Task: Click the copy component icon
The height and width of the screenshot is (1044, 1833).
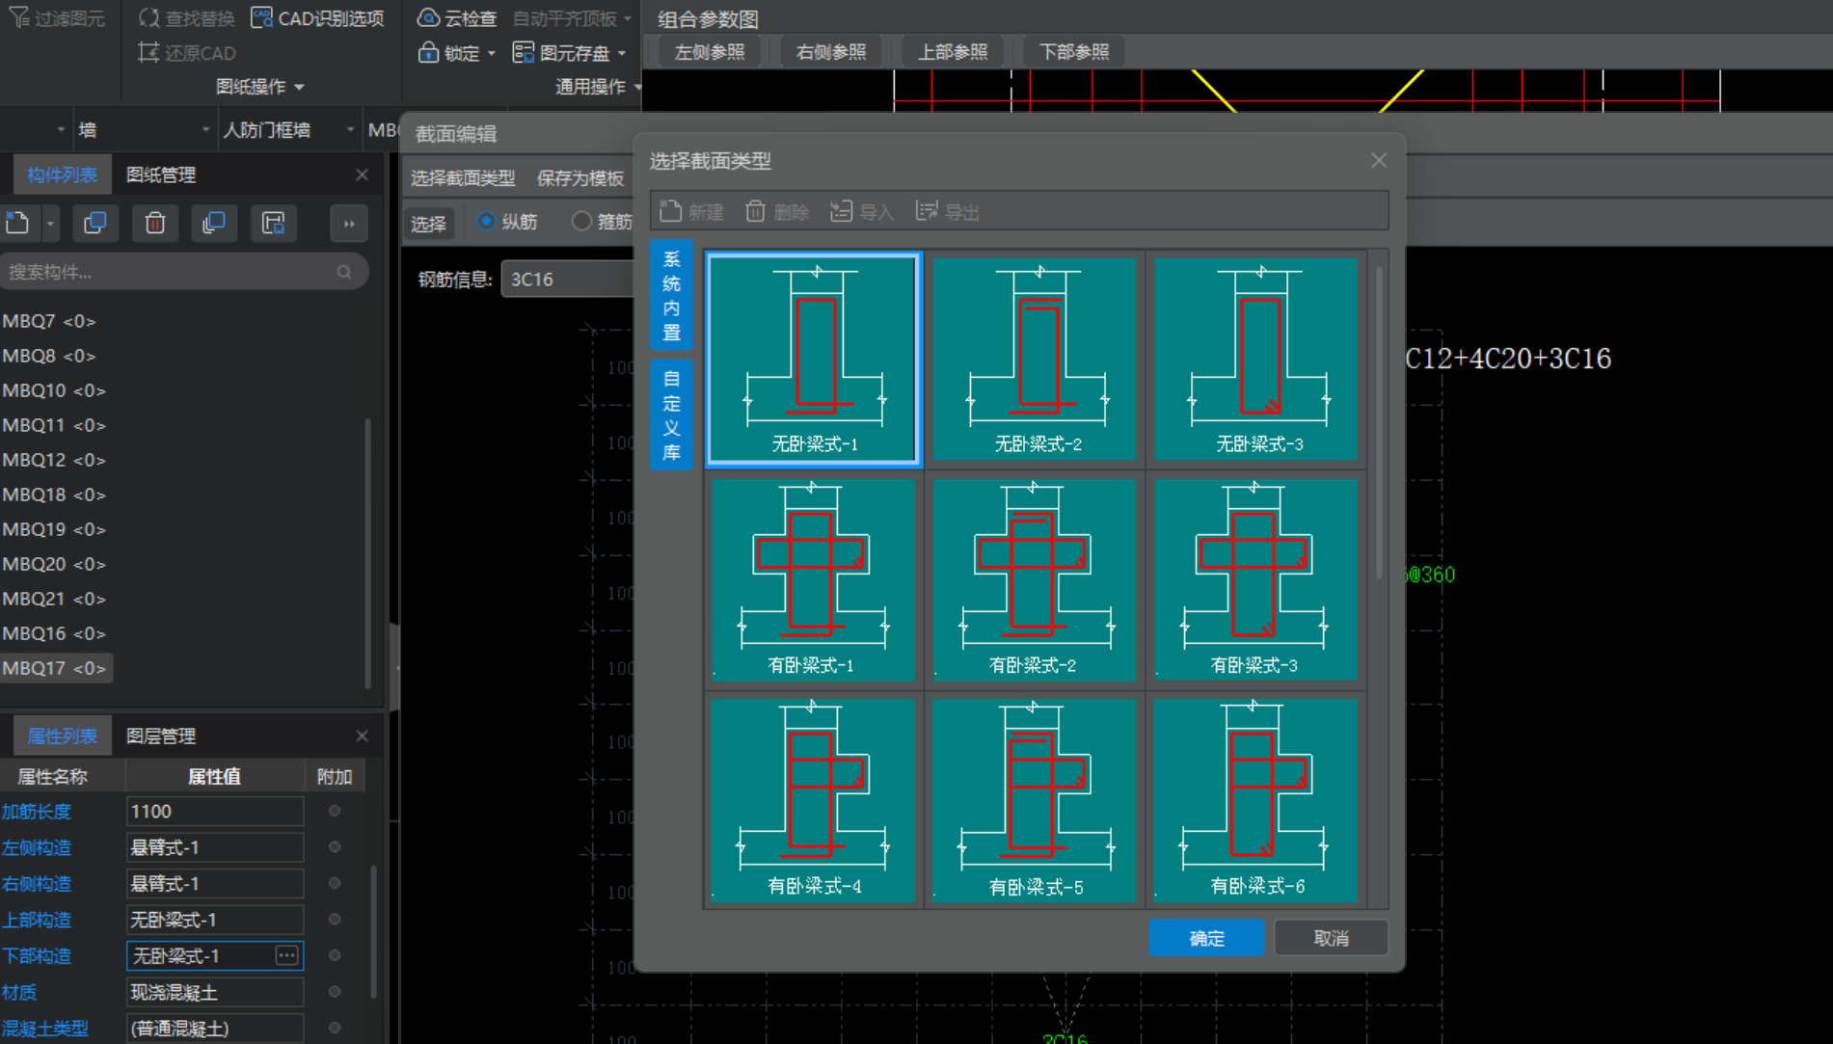Action: coord(94,223)
